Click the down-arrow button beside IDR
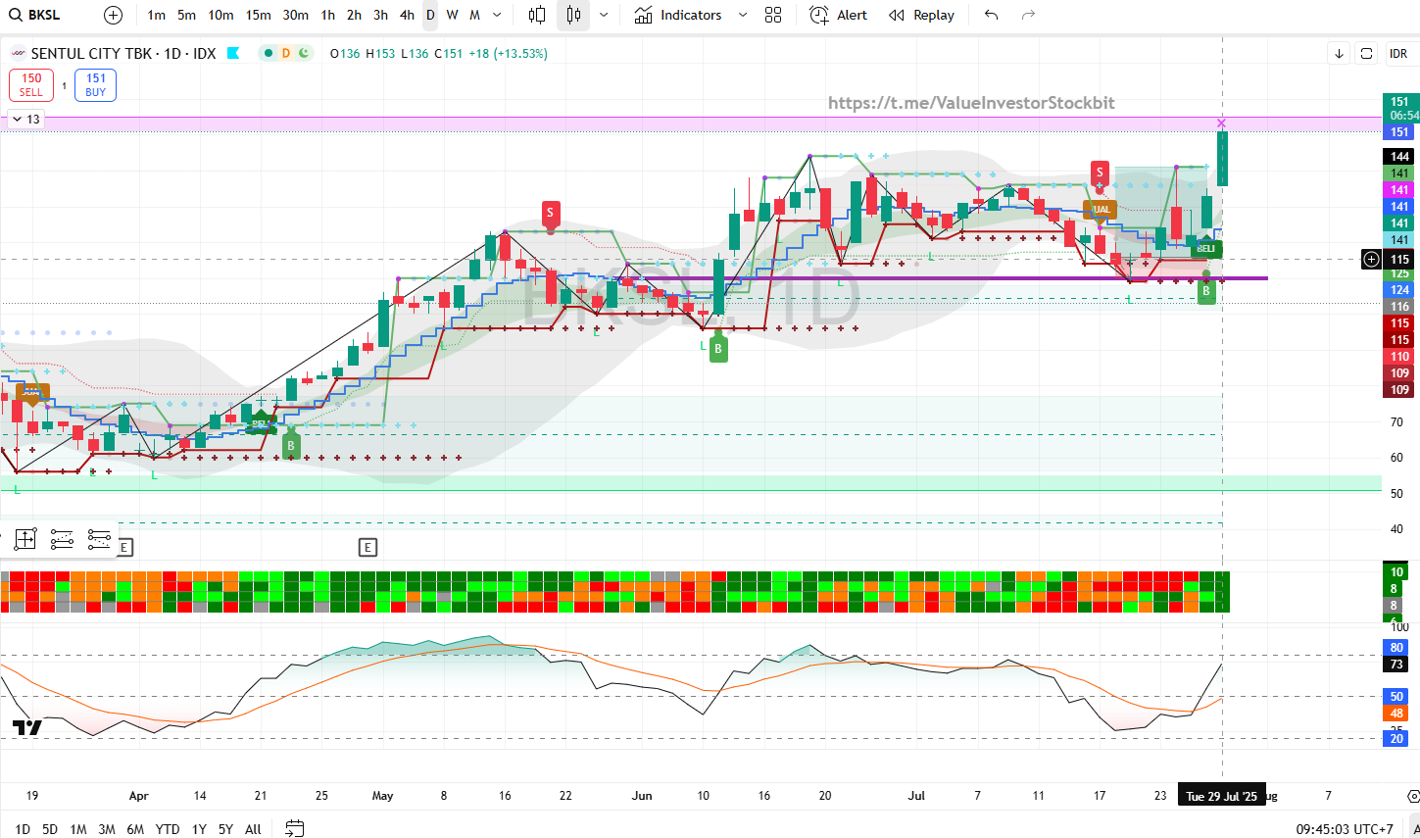The height and width of the screenshot is (838, 1420). coord(1339,54)
